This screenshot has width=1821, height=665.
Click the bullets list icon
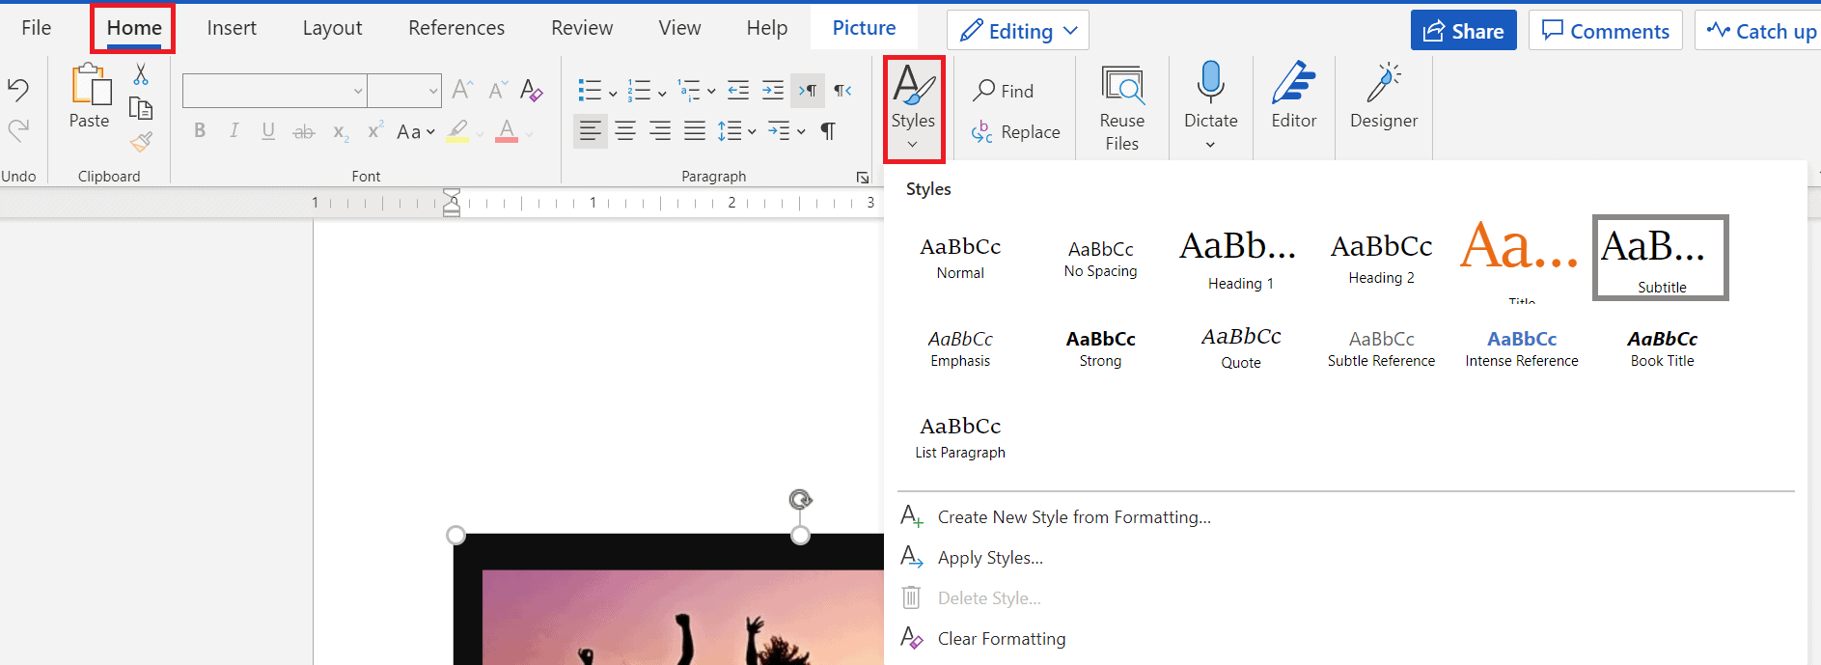pyautogui.click(x=590, y=91)
